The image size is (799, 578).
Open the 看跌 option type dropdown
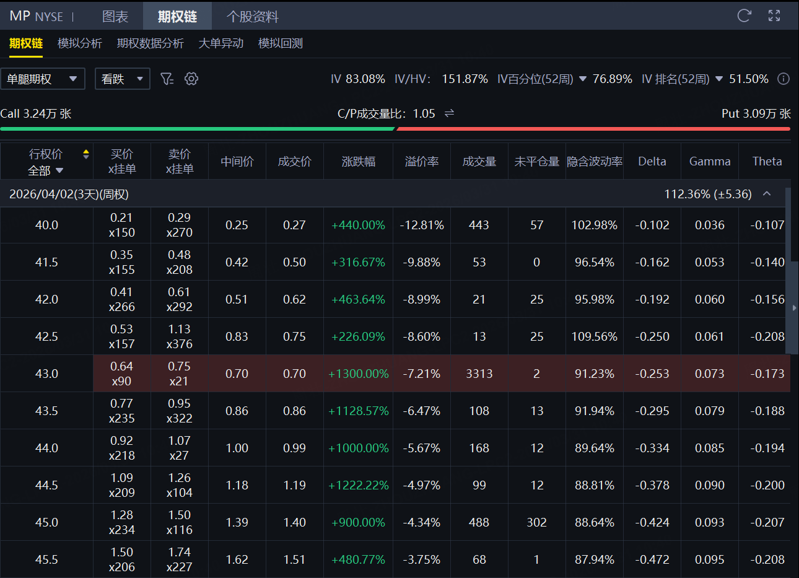point(122,79)
